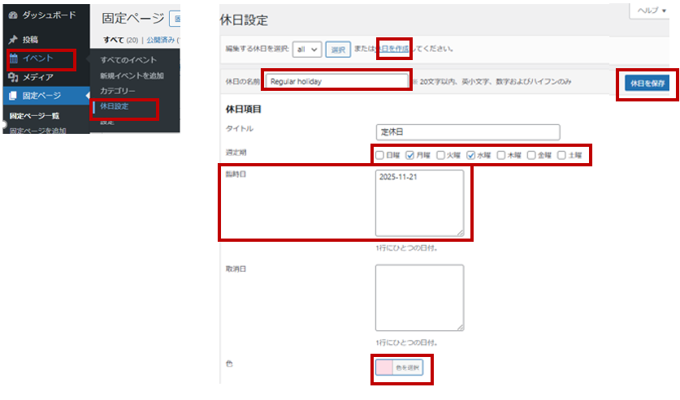Image resolution: width=680 pixels, height=400 pixels.
Task: Click the 色を選択 color picker button
Action: 408,368
